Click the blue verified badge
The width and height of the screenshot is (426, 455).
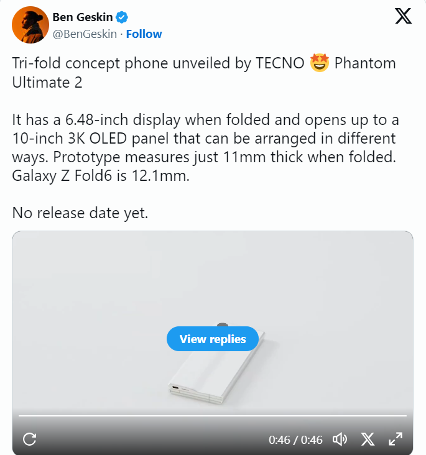(x=123, y=17)
